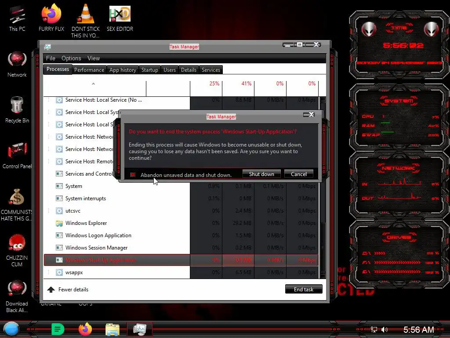Select the Processes tab
Screen dimensions: 450x338
[x=58, y=69]
